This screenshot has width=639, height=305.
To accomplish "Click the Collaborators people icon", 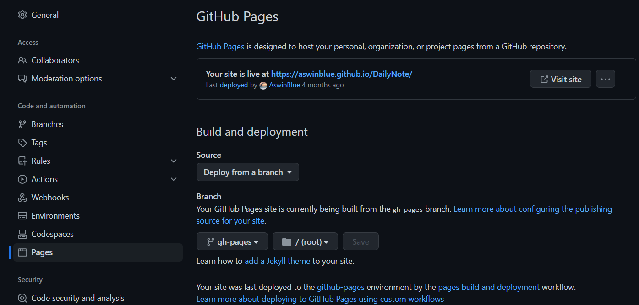I will [22, 60].
